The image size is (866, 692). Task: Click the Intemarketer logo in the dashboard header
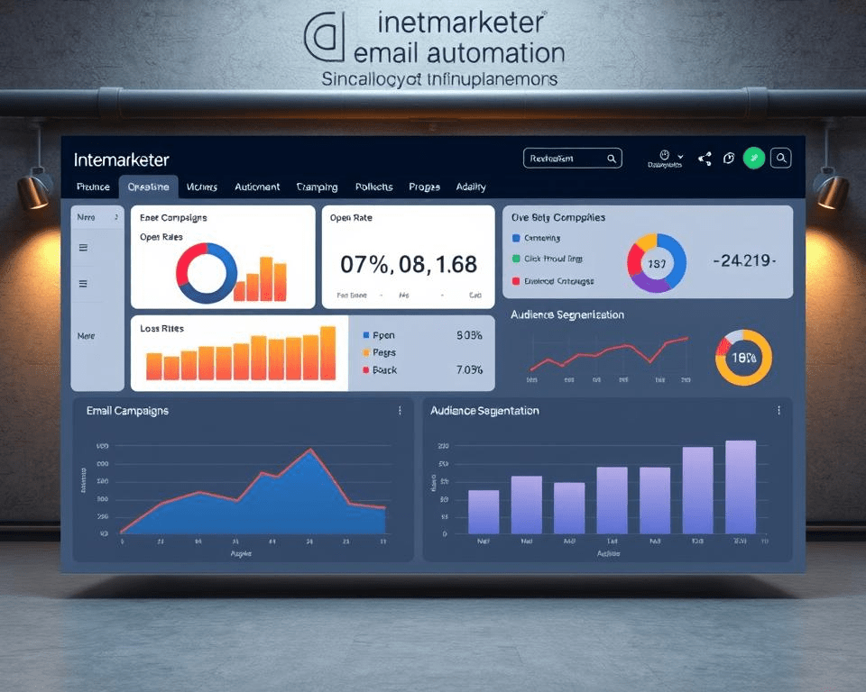[121, 160]
